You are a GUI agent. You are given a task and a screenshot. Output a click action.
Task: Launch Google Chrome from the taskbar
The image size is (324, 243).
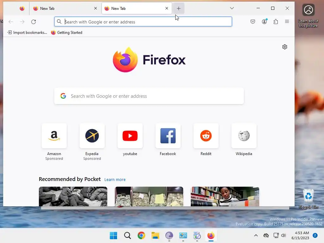click(x=141, y=235)
